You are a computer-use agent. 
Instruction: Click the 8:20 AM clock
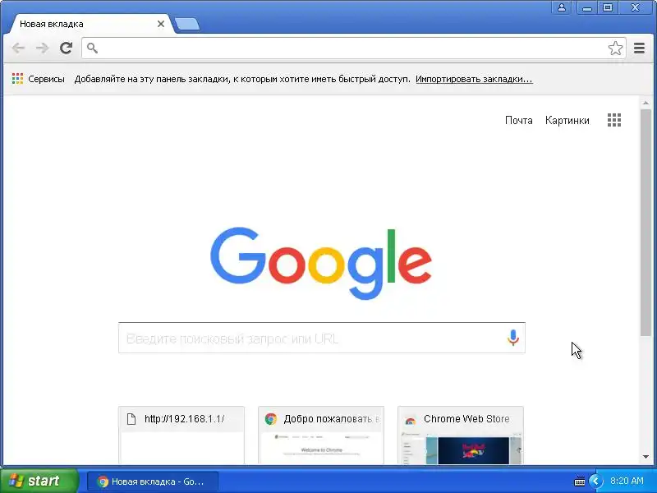coord(627,481)
